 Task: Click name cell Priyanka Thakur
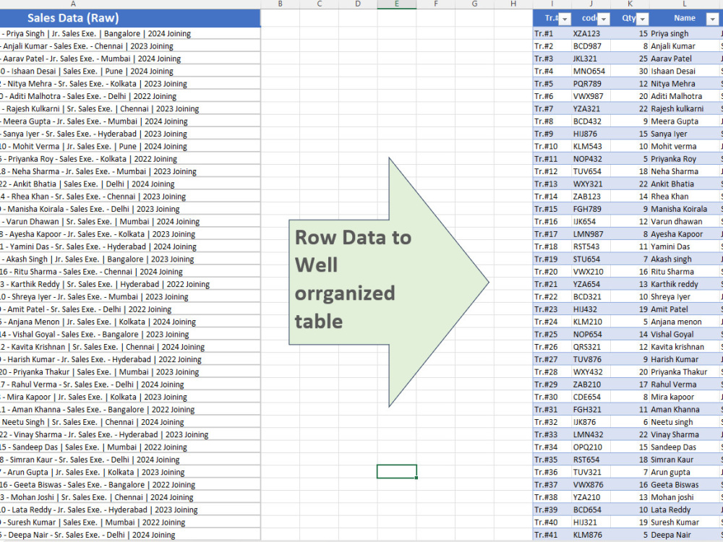[685, 372]
